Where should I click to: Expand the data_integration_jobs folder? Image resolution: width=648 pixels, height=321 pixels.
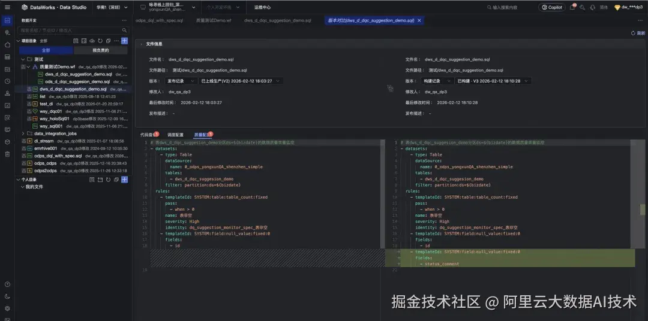(23, 134)
